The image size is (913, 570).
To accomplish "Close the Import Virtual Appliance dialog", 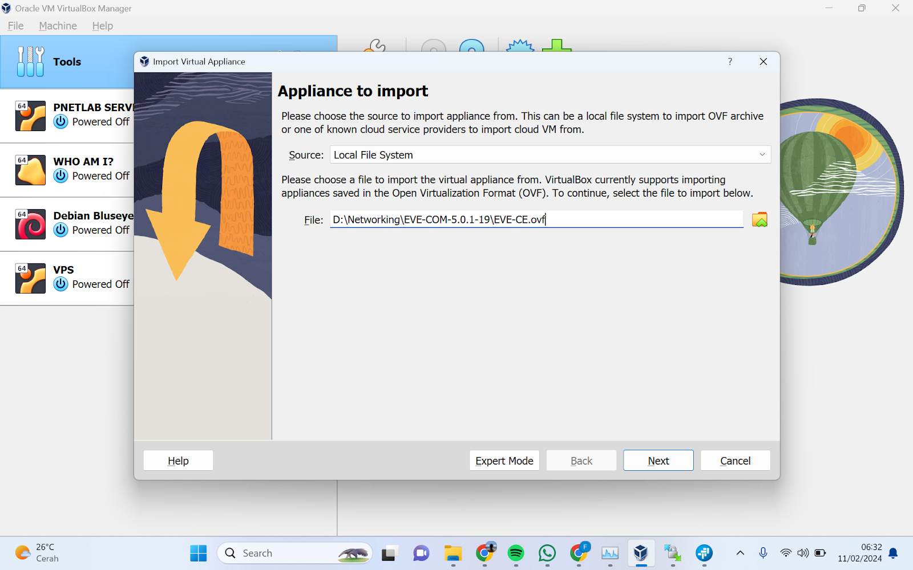I will coord(763,62).
